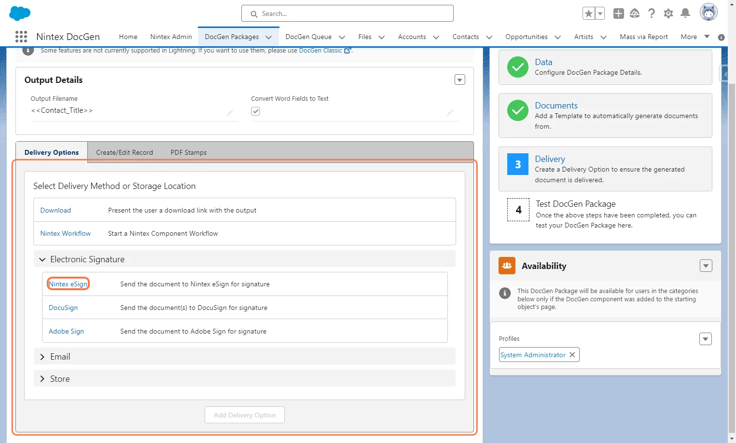The width and height of the screenshot is (736, 443).
Task: Open the Nintex Admin tab
Action: click(171, 37)
